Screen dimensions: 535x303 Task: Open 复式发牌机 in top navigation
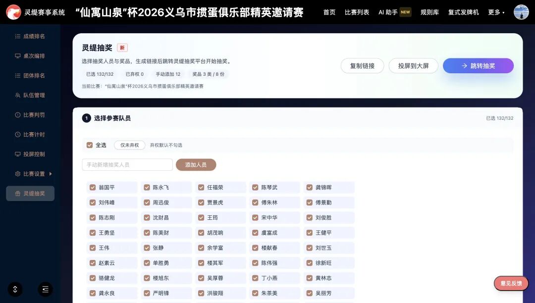[x=463, y=12]
